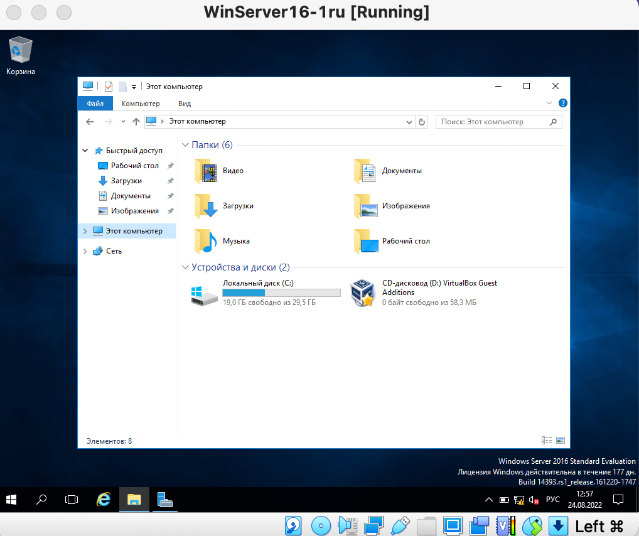Image resolution: width=639 pixels, height=536 pixels.
Task: Open Server Manager from taskbar
Action: 164,500
